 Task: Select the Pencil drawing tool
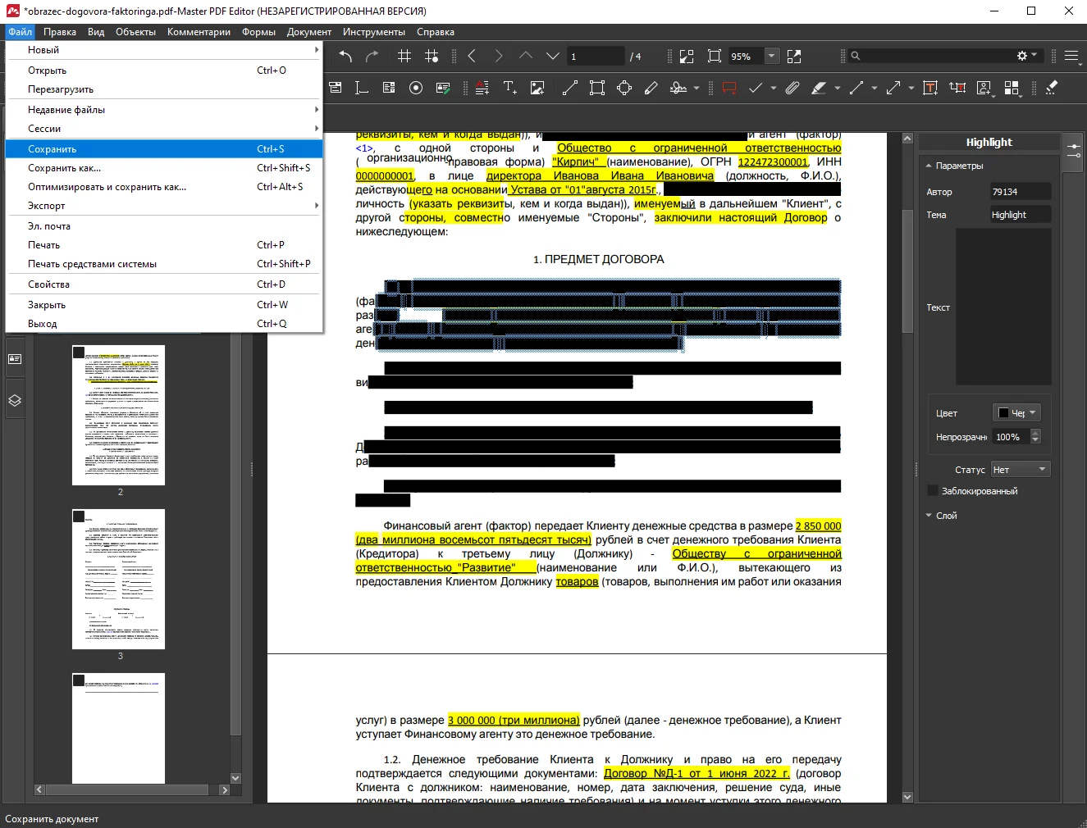651,88
